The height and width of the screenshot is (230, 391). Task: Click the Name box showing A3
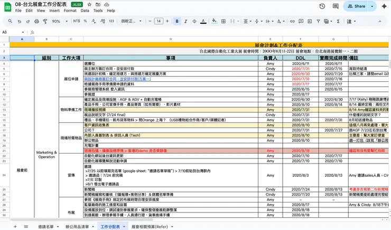13,32
